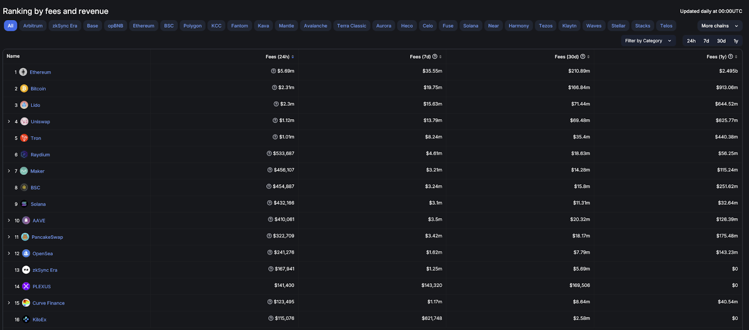Filter by Telos chain tab
Image resolution: width=749 pixels, height=330 pixels.
[666, 26]
